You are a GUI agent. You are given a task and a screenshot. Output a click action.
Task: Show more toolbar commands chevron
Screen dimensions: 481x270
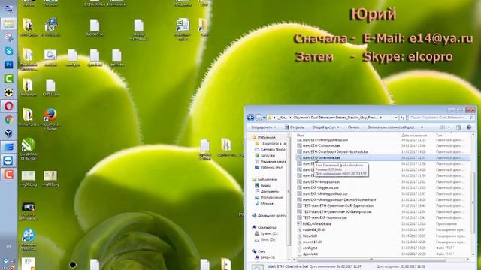pyautogui.click(x=422, y=127)
